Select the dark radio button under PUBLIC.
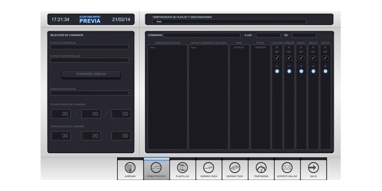This screenshot has width=382, height=191. coord(301,65)
